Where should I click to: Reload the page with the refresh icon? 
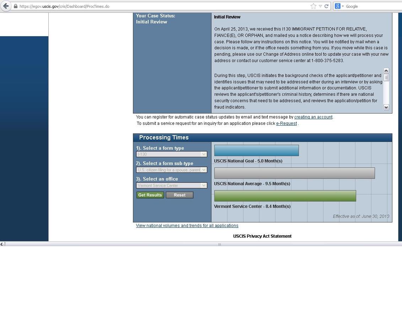pos(326,6)
